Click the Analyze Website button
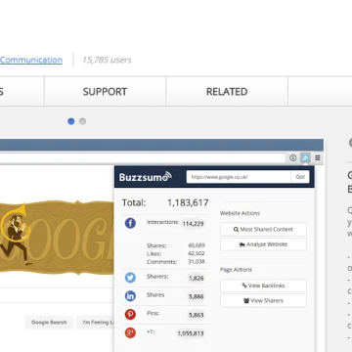This screenshot has height=352, width=352. [x=263, y=244]
